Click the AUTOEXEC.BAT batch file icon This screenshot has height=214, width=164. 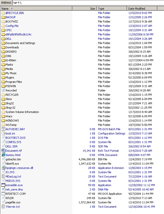pyautogui.click(x=3, y=129)
